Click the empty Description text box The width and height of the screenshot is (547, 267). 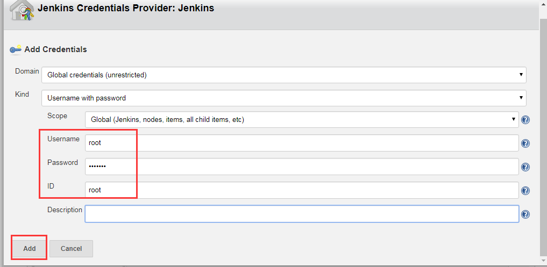point(301,214)
